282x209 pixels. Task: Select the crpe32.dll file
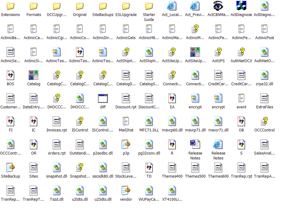point(264,75)
